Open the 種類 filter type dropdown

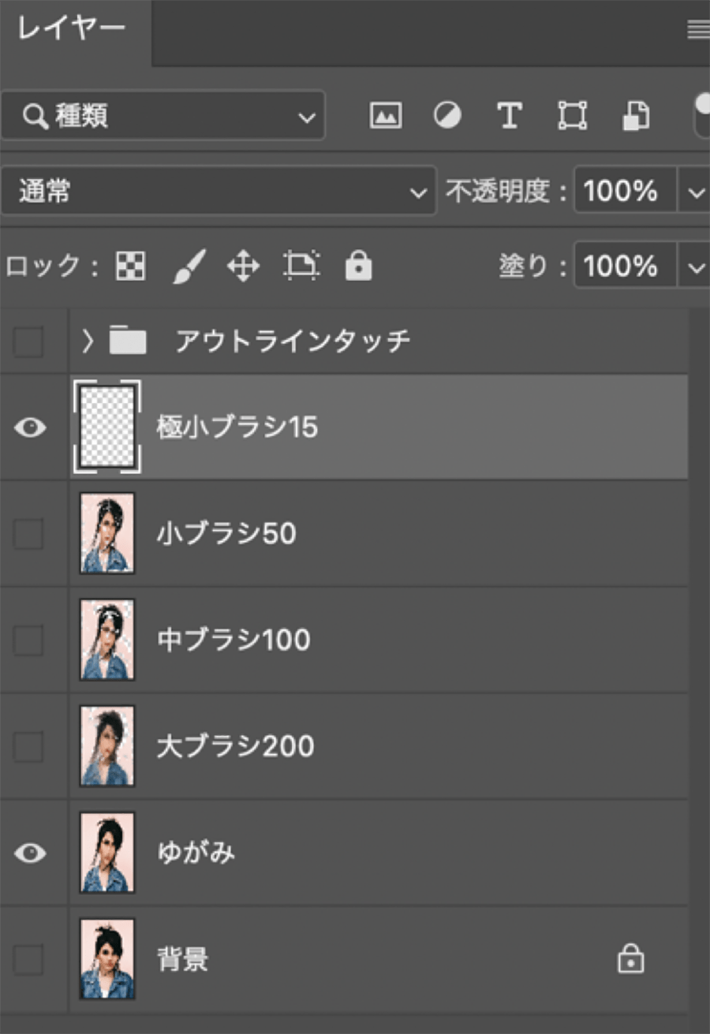pos(163,116)
